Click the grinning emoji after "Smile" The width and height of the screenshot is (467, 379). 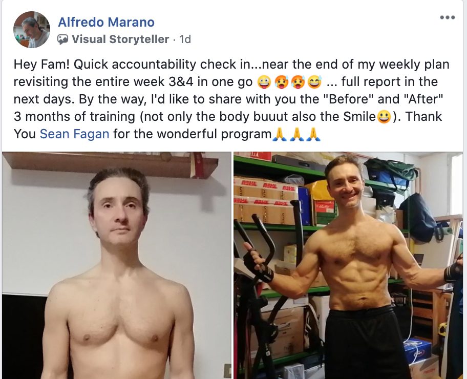pyautogui.click(x=384, y=117)
